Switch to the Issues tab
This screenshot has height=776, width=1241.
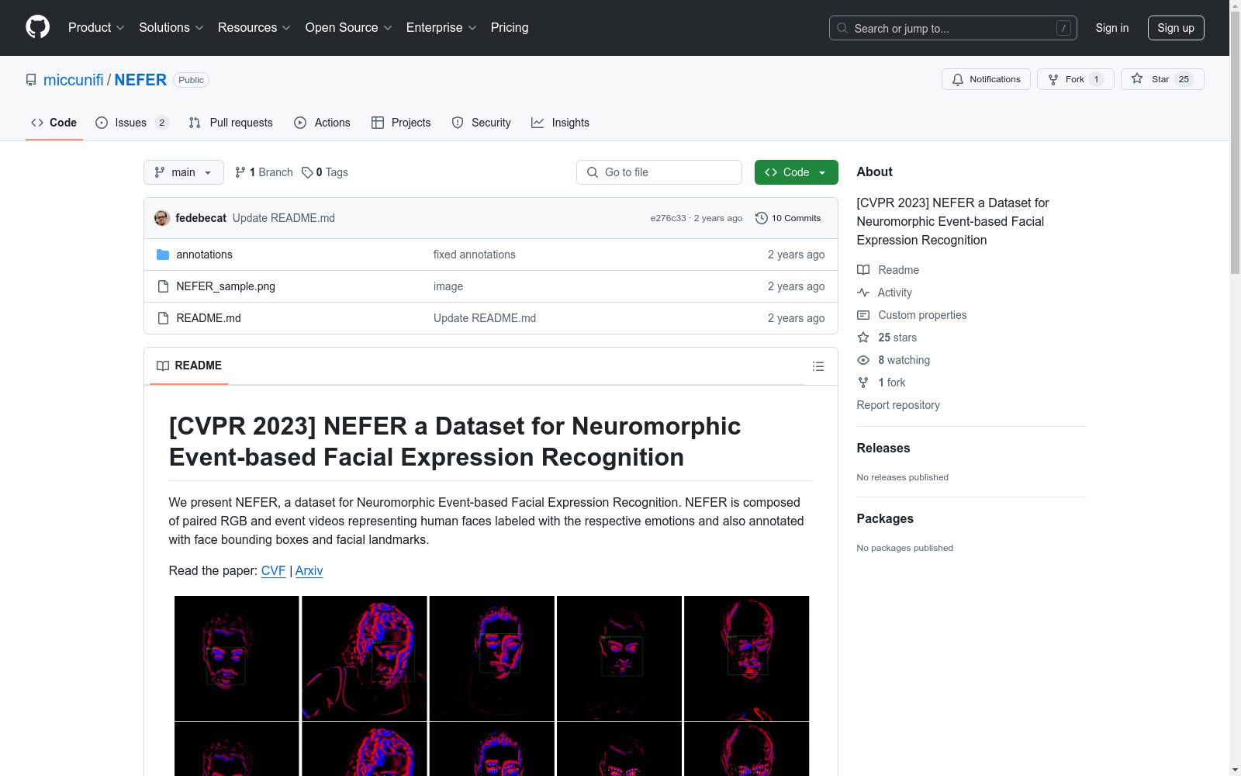pyautogui.click(x=132, y=123)
